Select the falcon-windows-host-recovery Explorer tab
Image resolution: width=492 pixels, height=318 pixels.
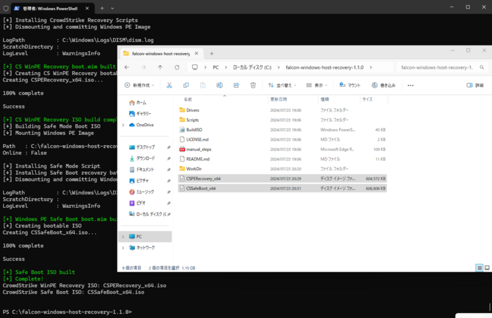[x=161, y=54]
